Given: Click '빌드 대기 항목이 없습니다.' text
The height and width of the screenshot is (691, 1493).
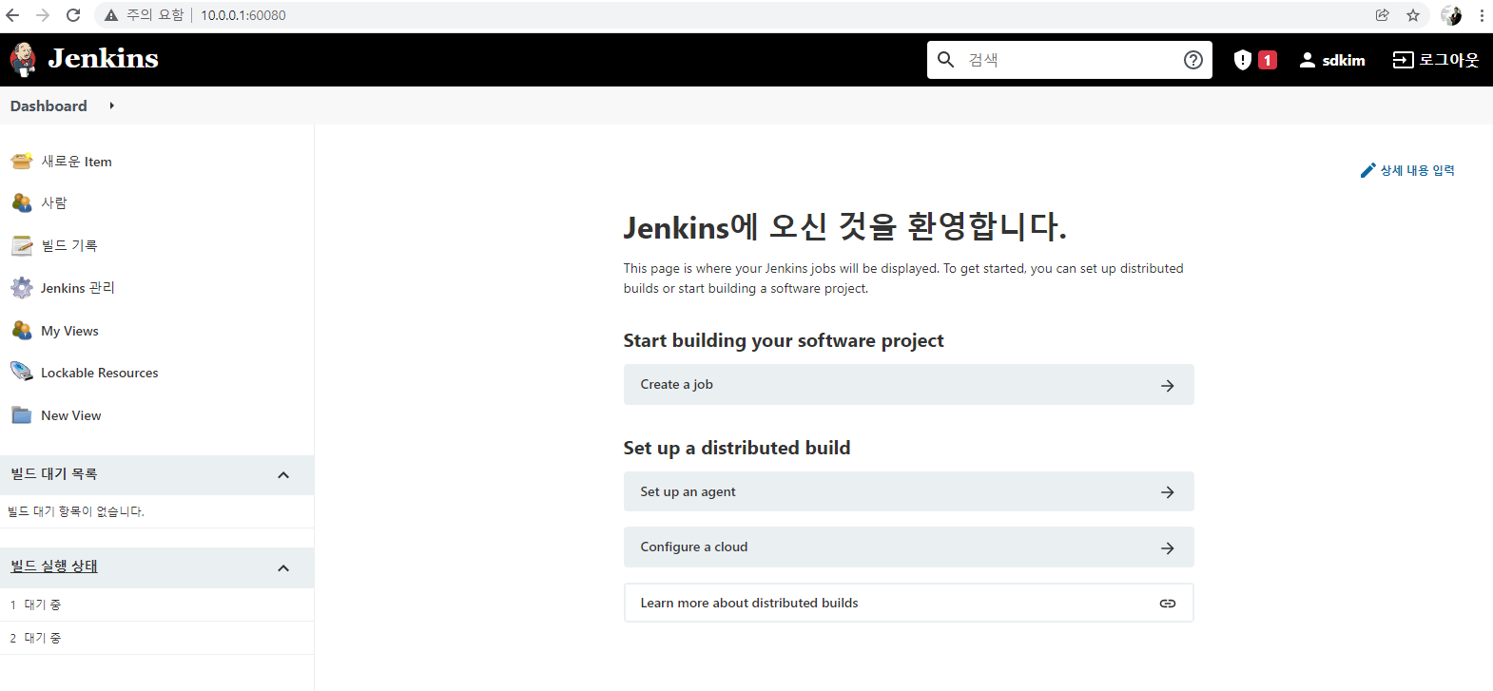Looking at the screenshot, I should [x=76, y=511].
